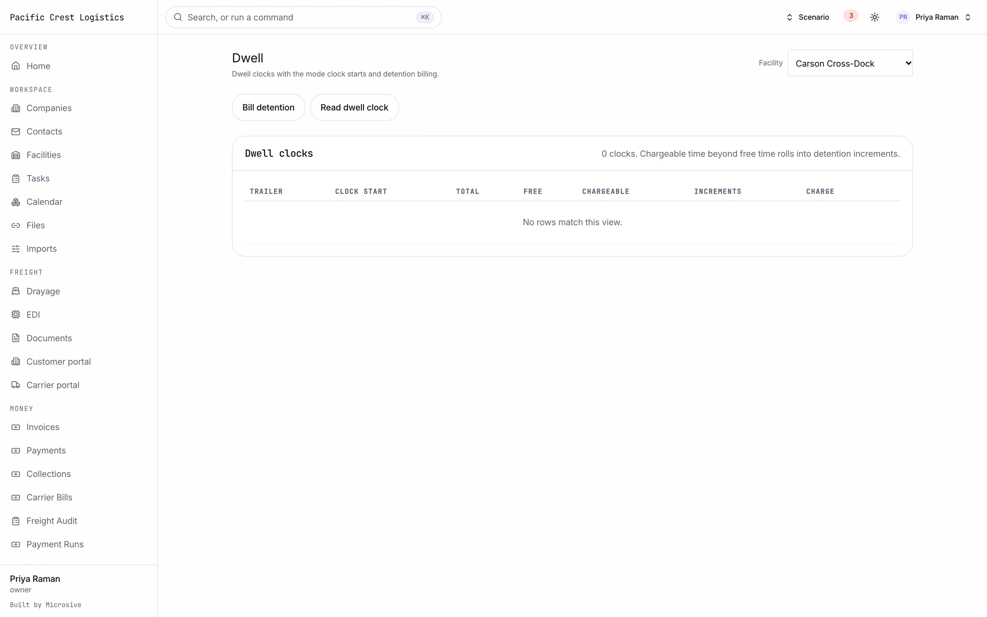Screen dimensions: 987x617
Task: Click the TOTAL column header
Action: pos(467,191)
